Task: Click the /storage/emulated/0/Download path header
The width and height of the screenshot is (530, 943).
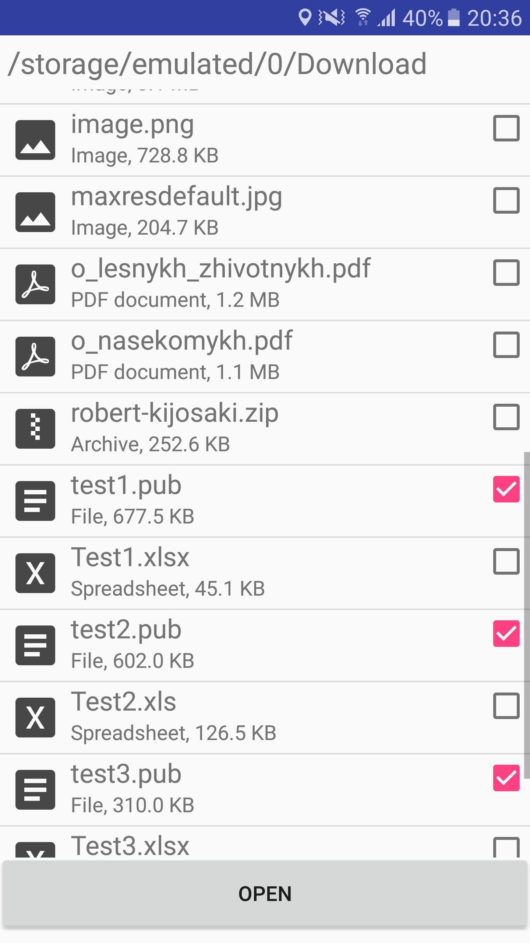Action: pos(217,64)
